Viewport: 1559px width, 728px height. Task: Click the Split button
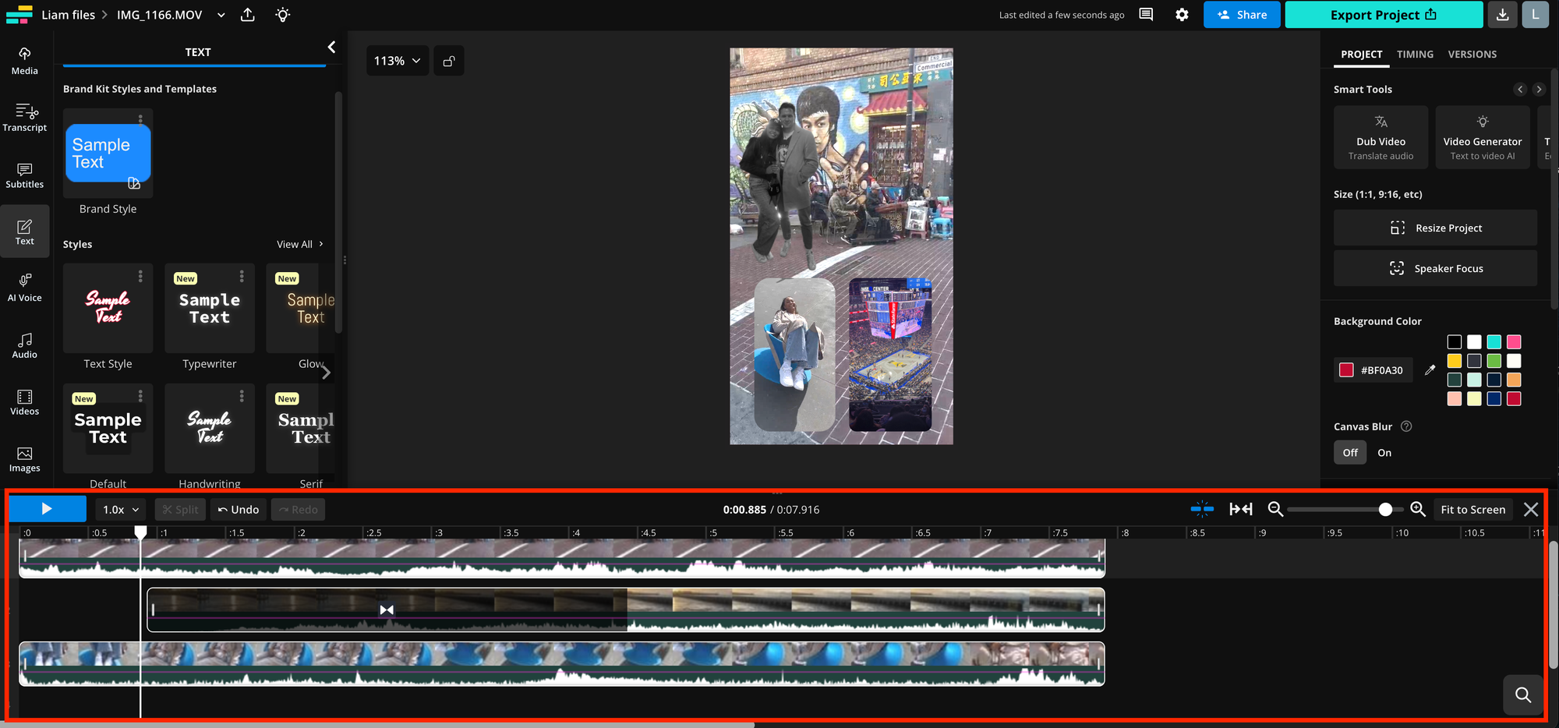(x=180, y=509)
